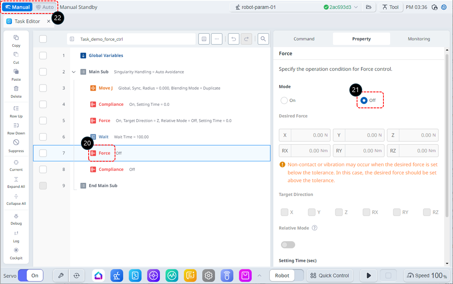
Task: Save the task with the save icon
Action: pyautogui.click(x=204, y=39)
